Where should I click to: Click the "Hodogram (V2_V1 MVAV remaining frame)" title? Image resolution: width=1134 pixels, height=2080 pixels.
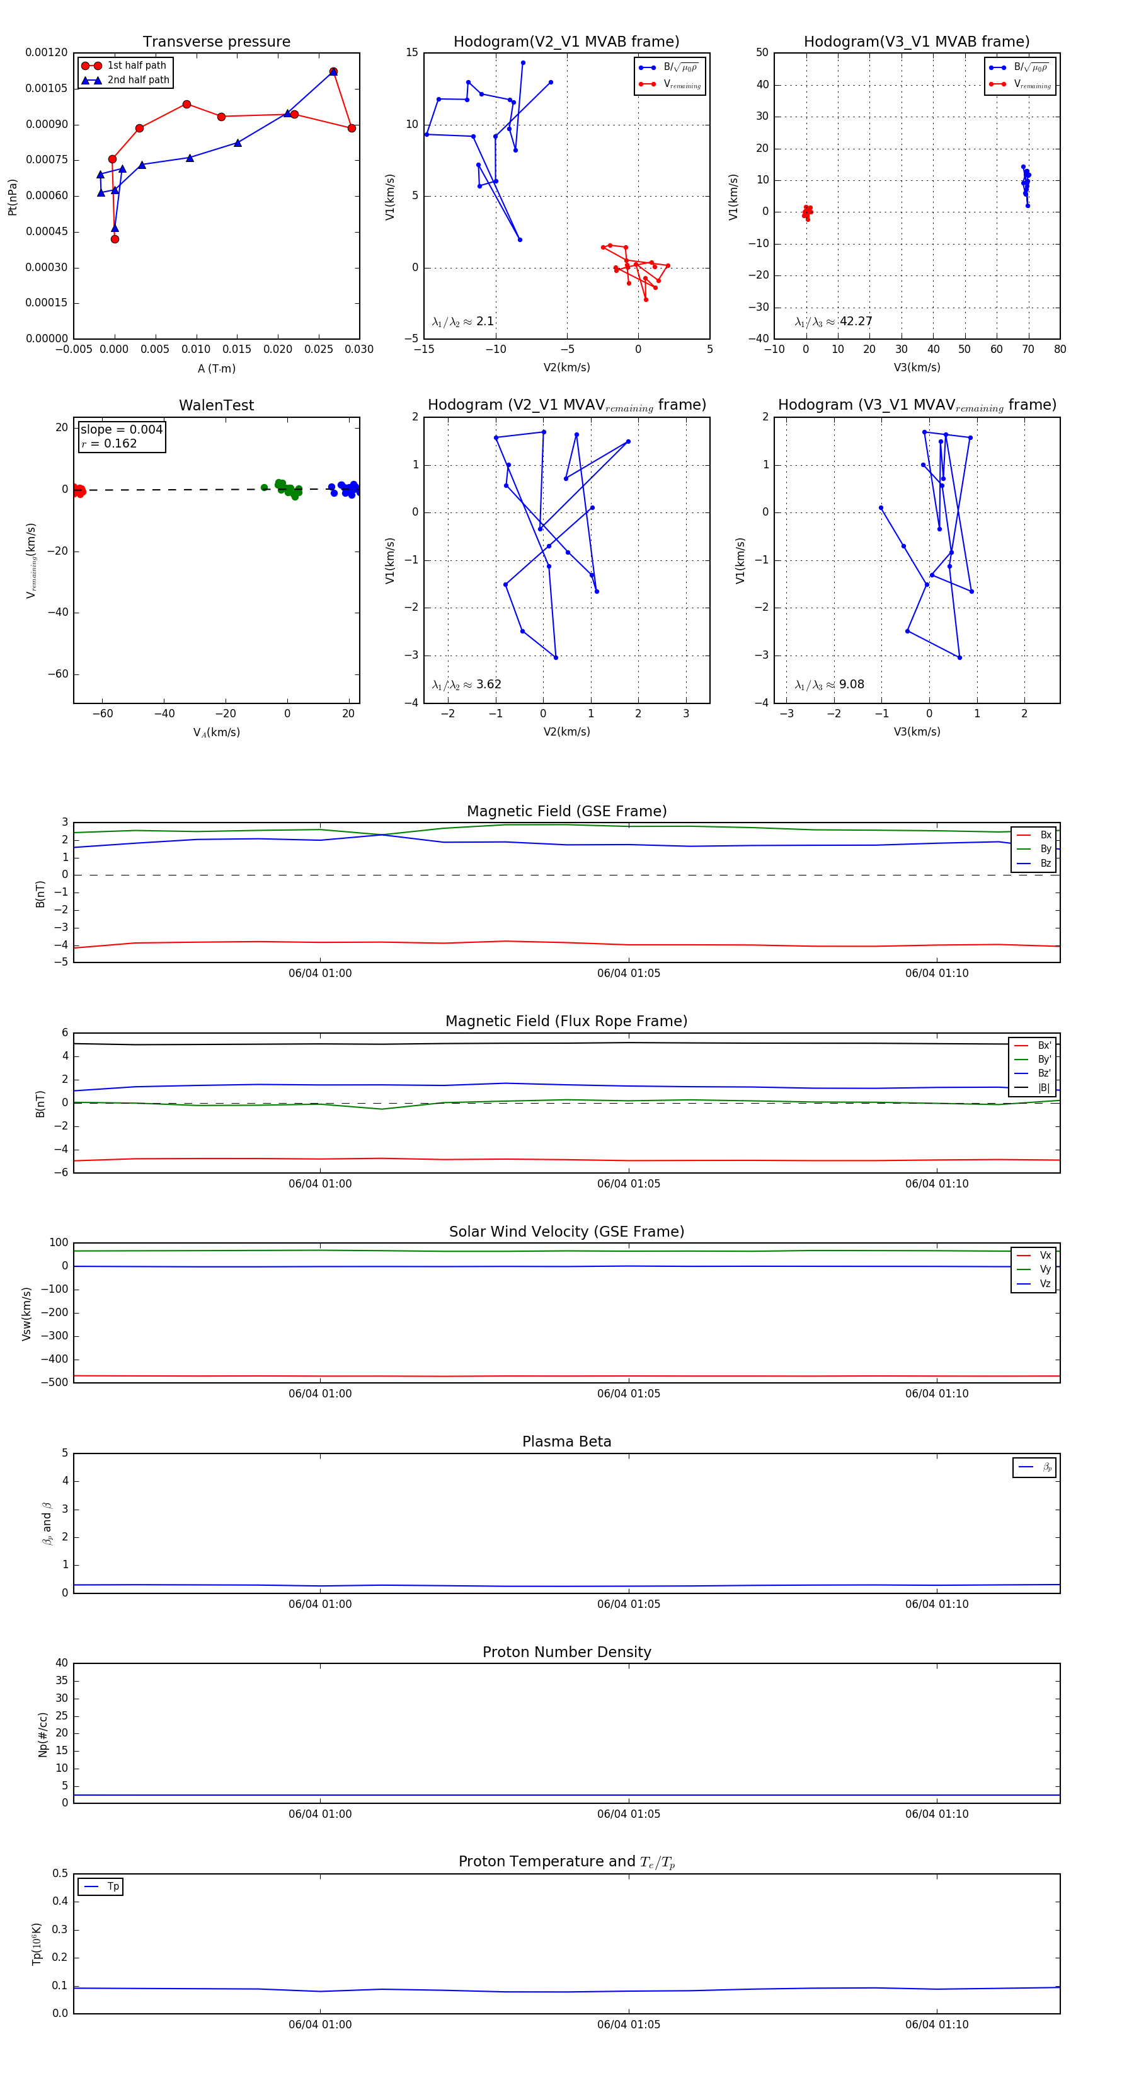point(566,405)
